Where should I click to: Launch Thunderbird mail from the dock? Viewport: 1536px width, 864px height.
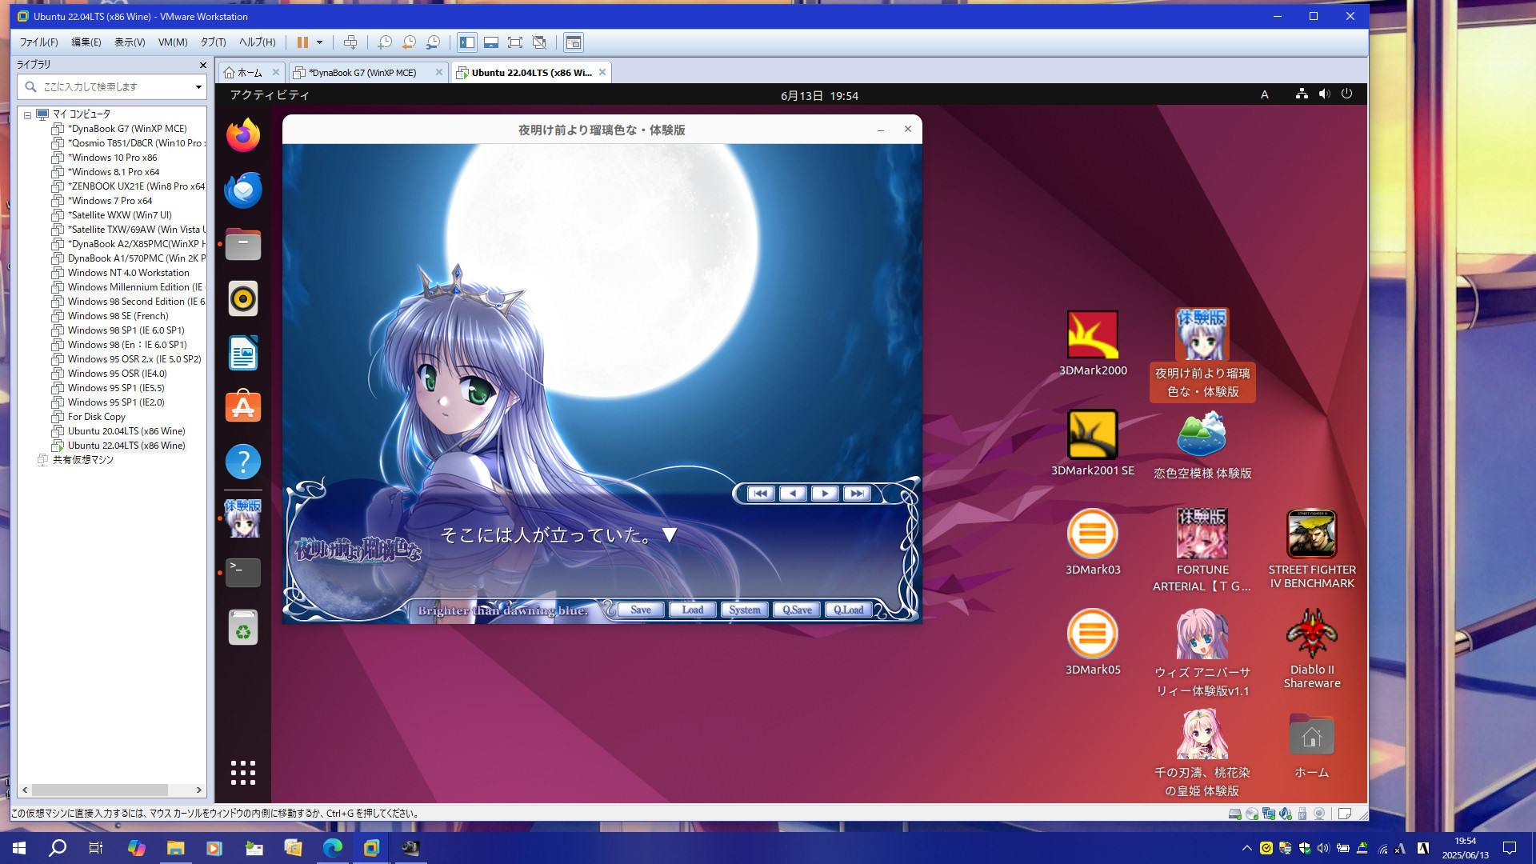(x=243, y=190)
